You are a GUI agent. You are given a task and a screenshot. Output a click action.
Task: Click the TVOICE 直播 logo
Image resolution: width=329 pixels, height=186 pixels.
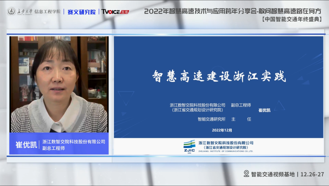coord(115,12)
